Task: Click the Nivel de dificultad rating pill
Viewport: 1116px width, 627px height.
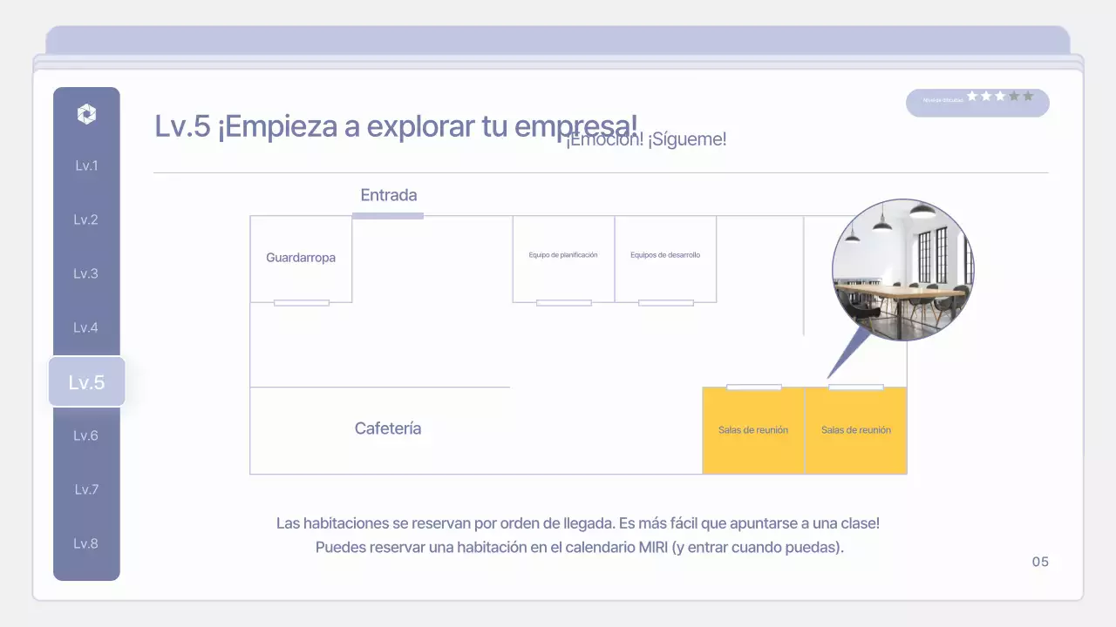Action: coord(976,103)
